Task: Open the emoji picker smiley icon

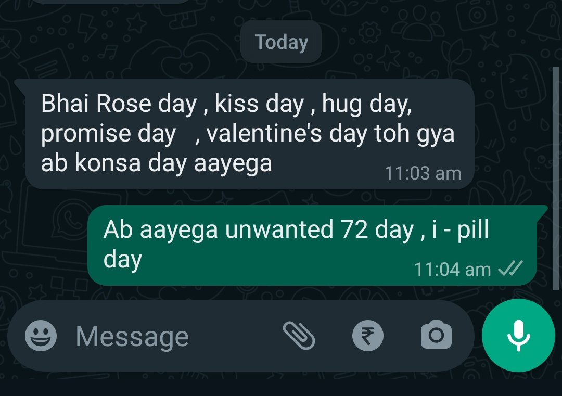Action: click(41, 336)
